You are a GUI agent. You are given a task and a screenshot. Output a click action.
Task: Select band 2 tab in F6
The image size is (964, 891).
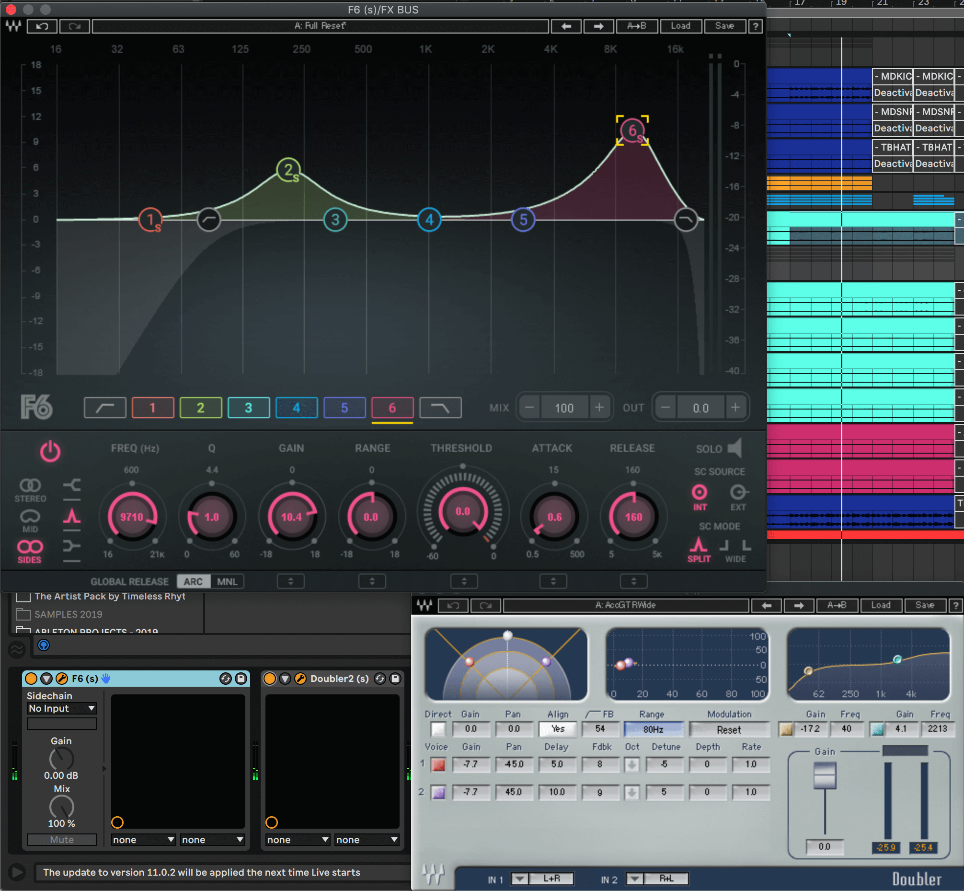(x=201, y=408)
